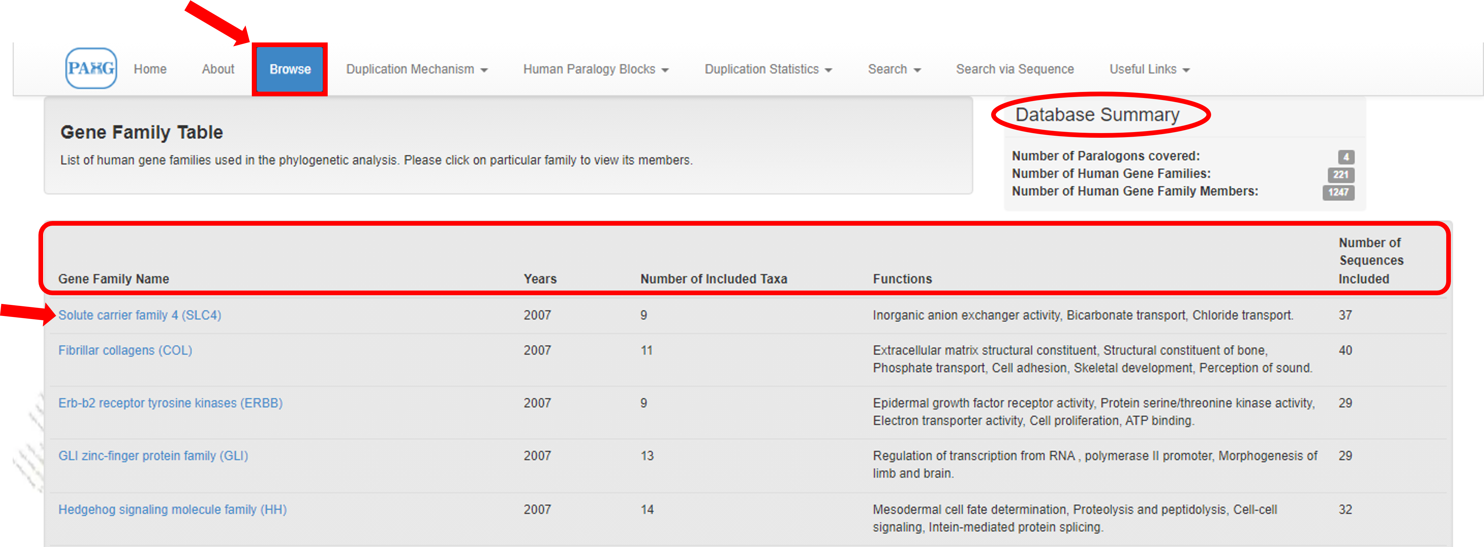Open Erb-b2 receptor tyrosine kinases (ERBB) link
Screen dimensions: 1484x547
170,403
